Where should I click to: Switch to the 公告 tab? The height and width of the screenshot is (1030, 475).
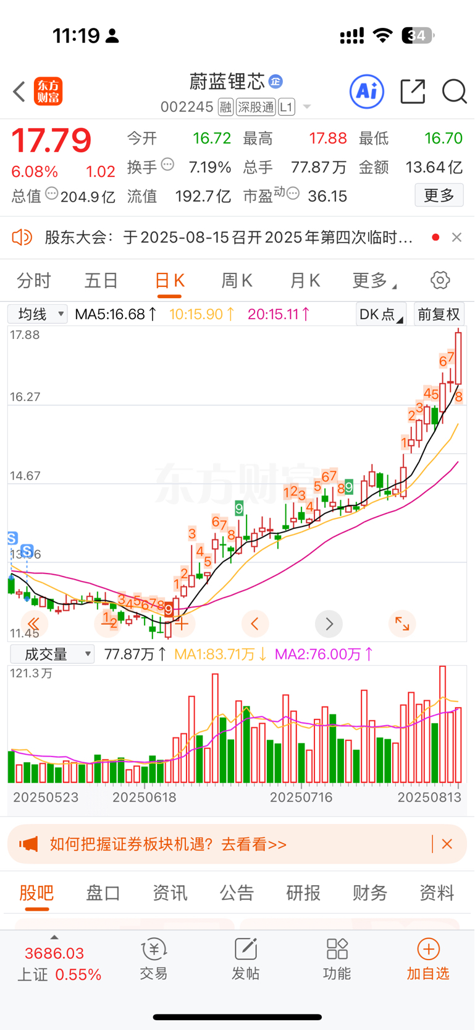click(x=237, y=893)
